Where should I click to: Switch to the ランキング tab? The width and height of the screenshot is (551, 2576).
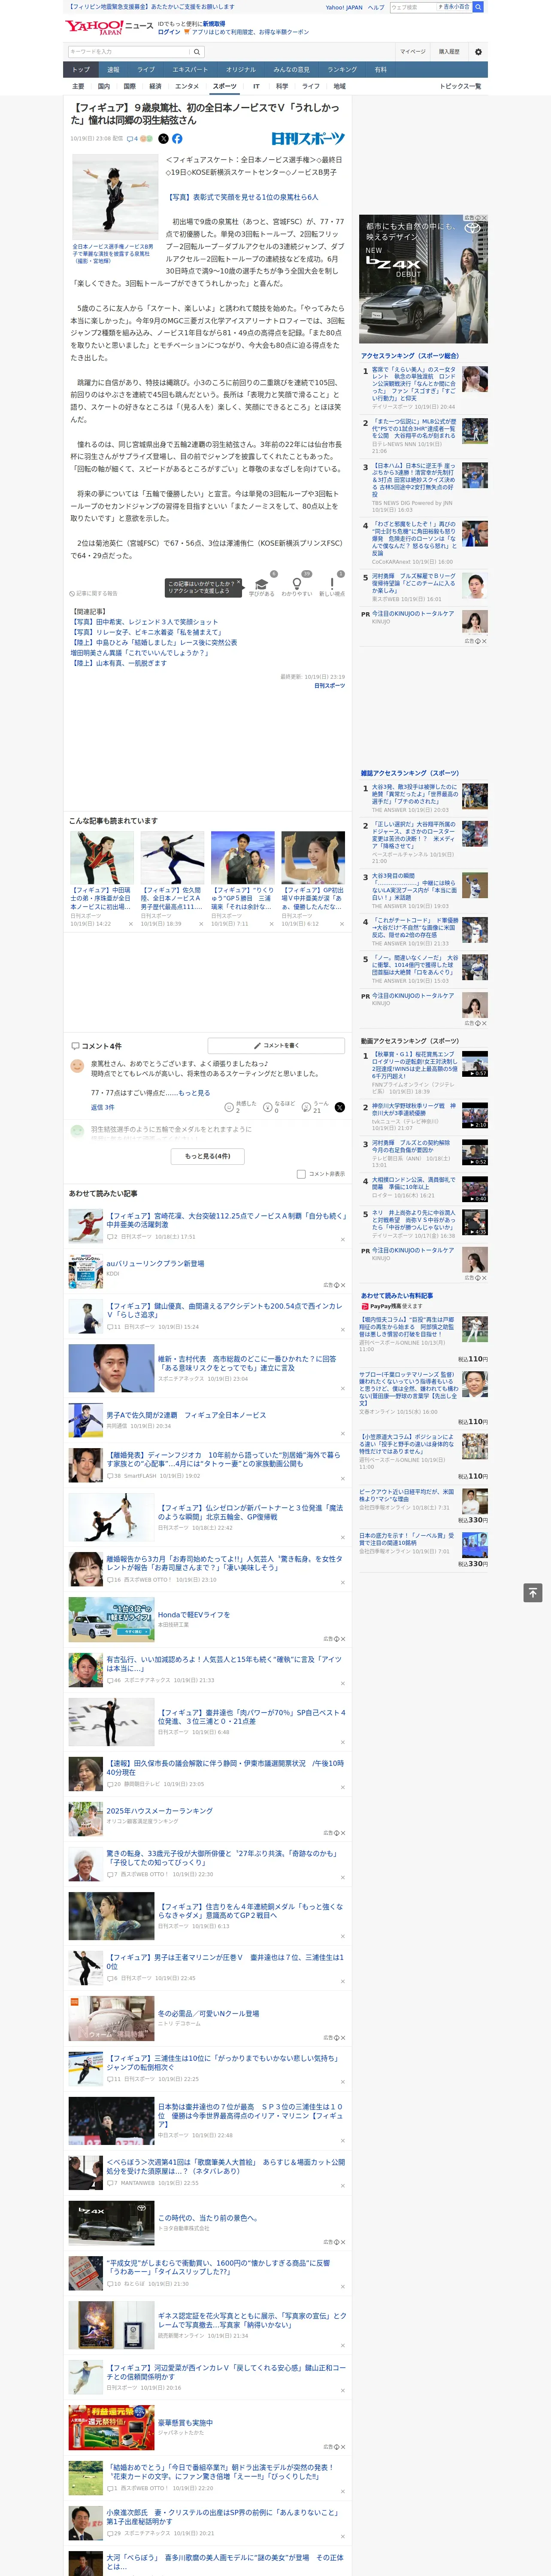342,70
